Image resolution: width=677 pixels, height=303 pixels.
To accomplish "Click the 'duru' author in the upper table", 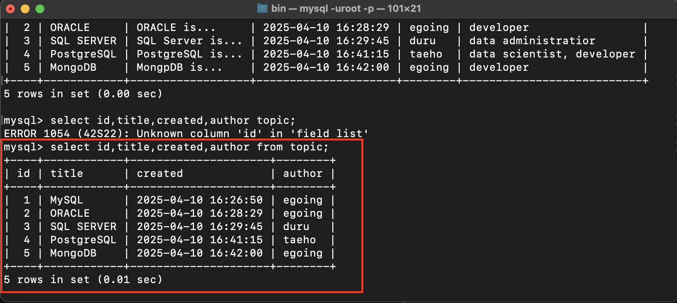I will point(422,41).
